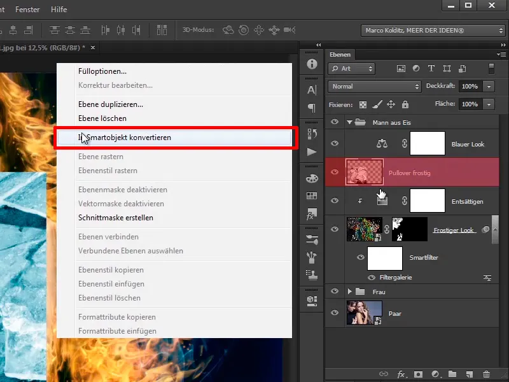Click the Fläche fill percentage field

click(470, 104)
